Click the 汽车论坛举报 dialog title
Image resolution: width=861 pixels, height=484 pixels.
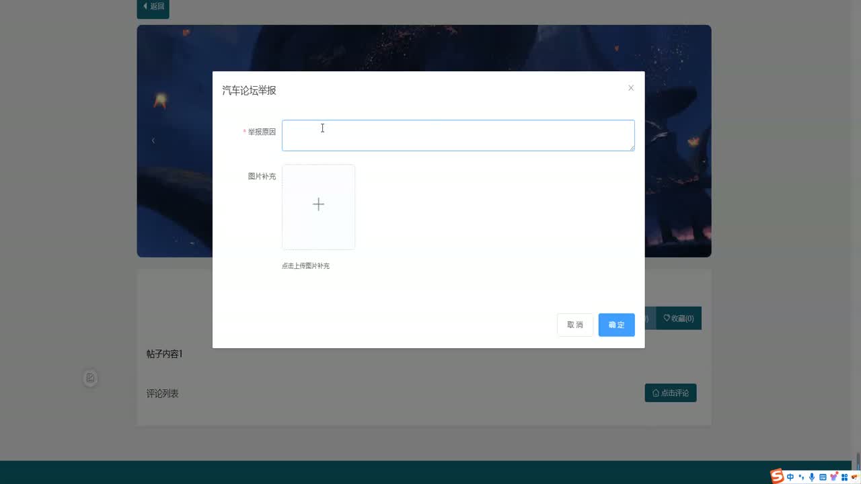pyautogui.click(x=249, y=90)
